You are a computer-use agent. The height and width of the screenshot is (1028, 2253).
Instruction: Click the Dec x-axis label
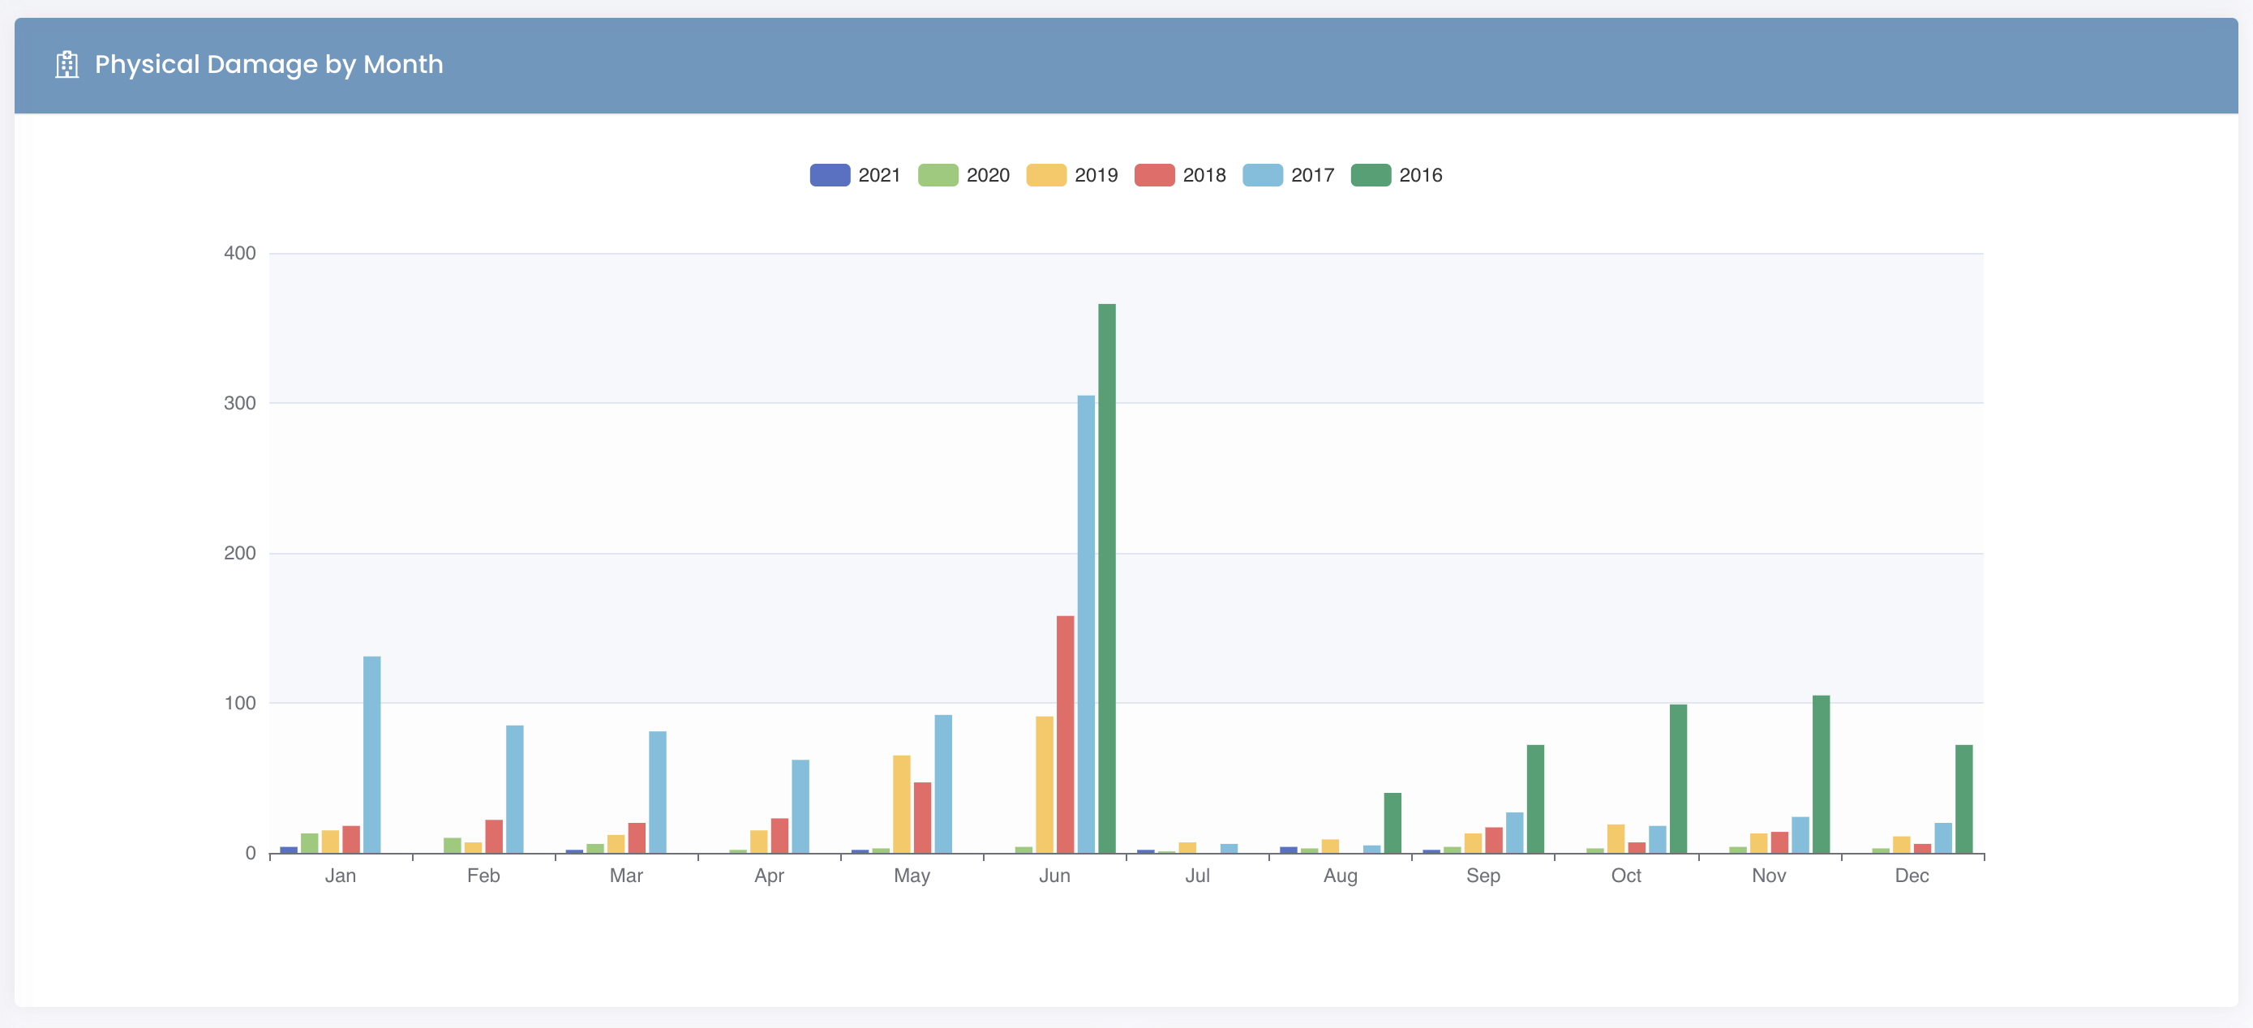point(1911,875)
